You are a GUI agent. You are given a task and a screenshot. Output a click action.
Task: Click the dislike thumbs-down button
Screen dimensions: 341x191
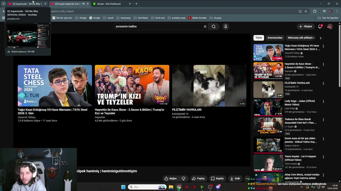(x=183, y=179)
